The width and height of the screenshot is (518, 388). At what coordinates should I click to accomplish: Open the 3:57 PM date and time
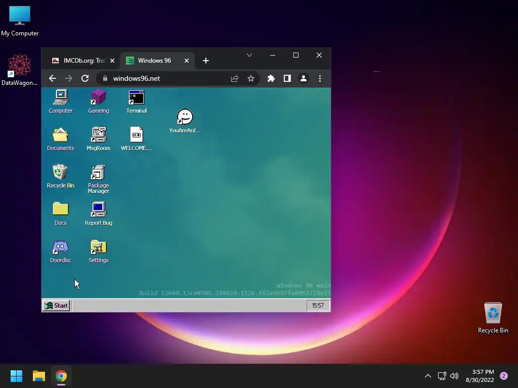click(x=480, y=376)
